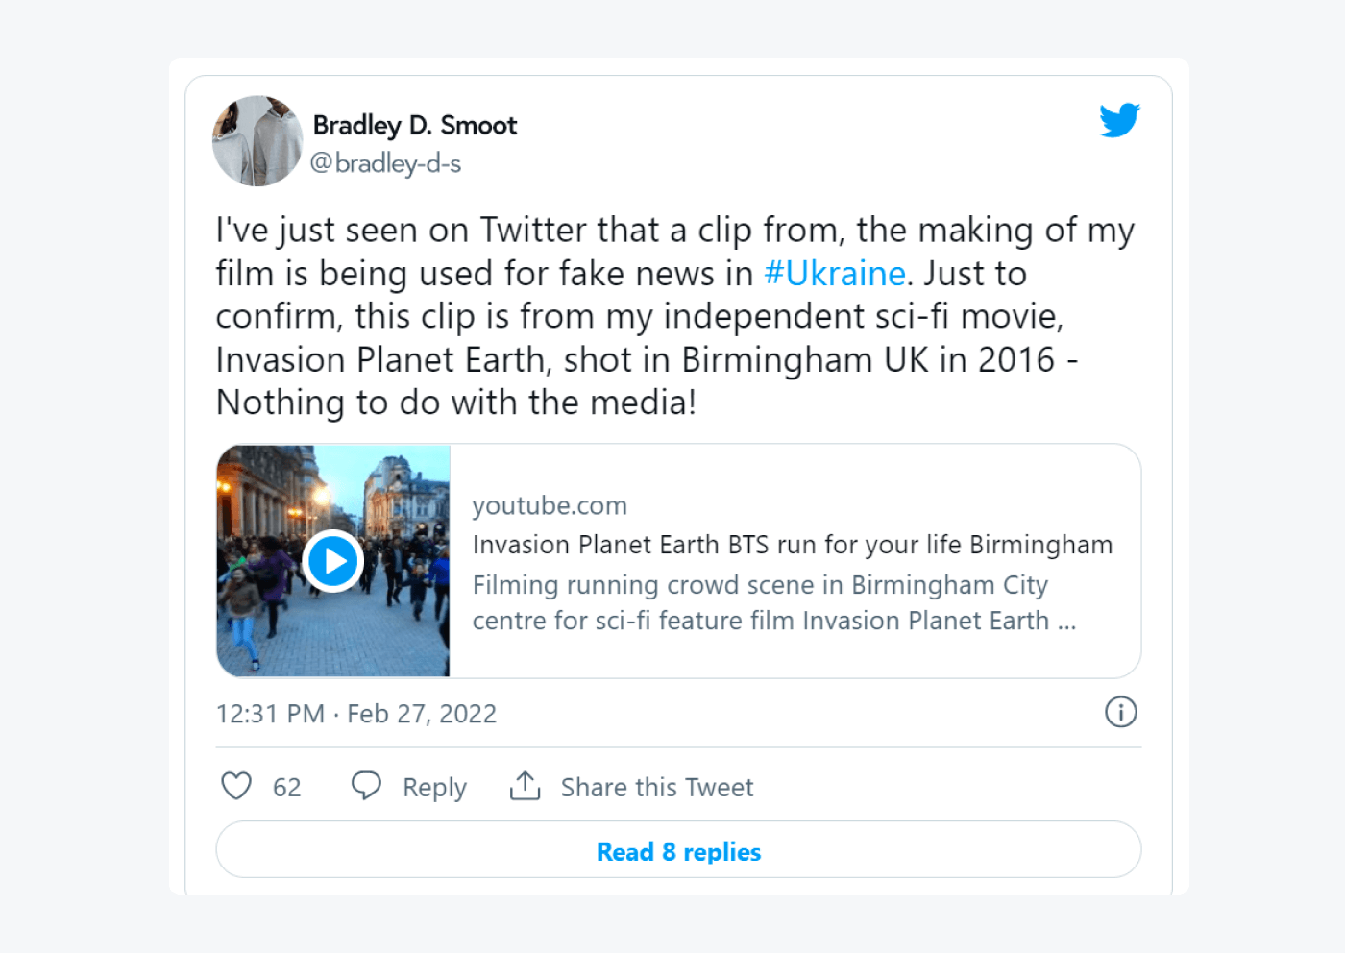Click the share upload arrow icon
1345x953 pixels.
(525, 785)
